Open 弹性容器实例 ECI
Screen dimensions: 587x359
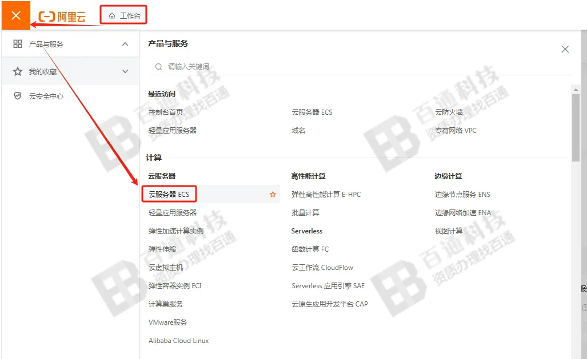[175, 286]
